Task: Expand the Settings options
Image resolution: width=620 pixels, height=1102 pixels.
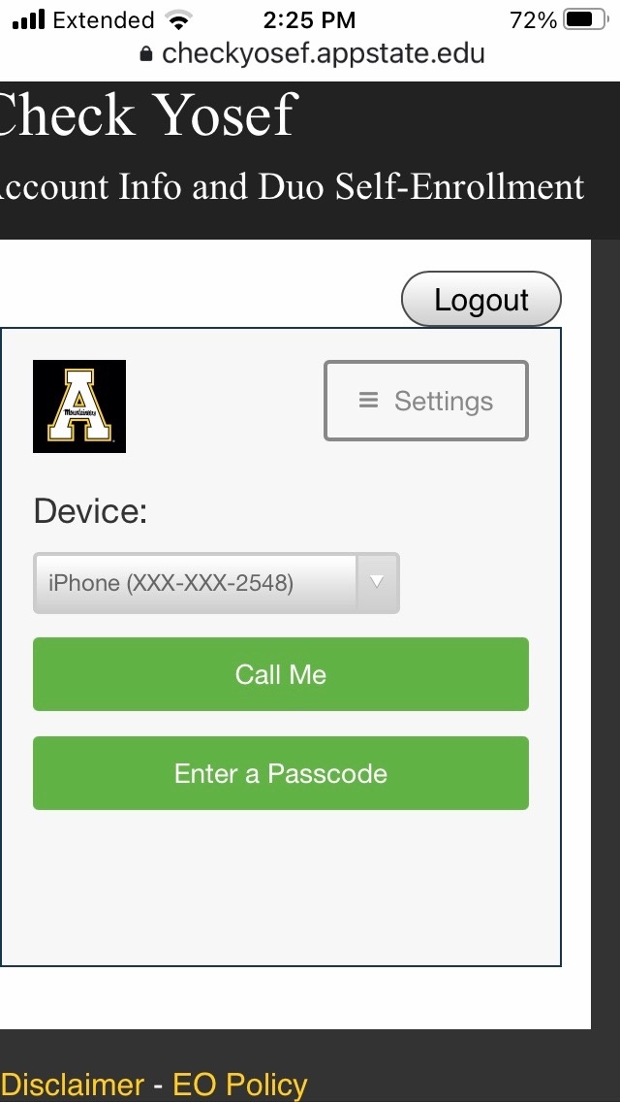Action: 425,400
